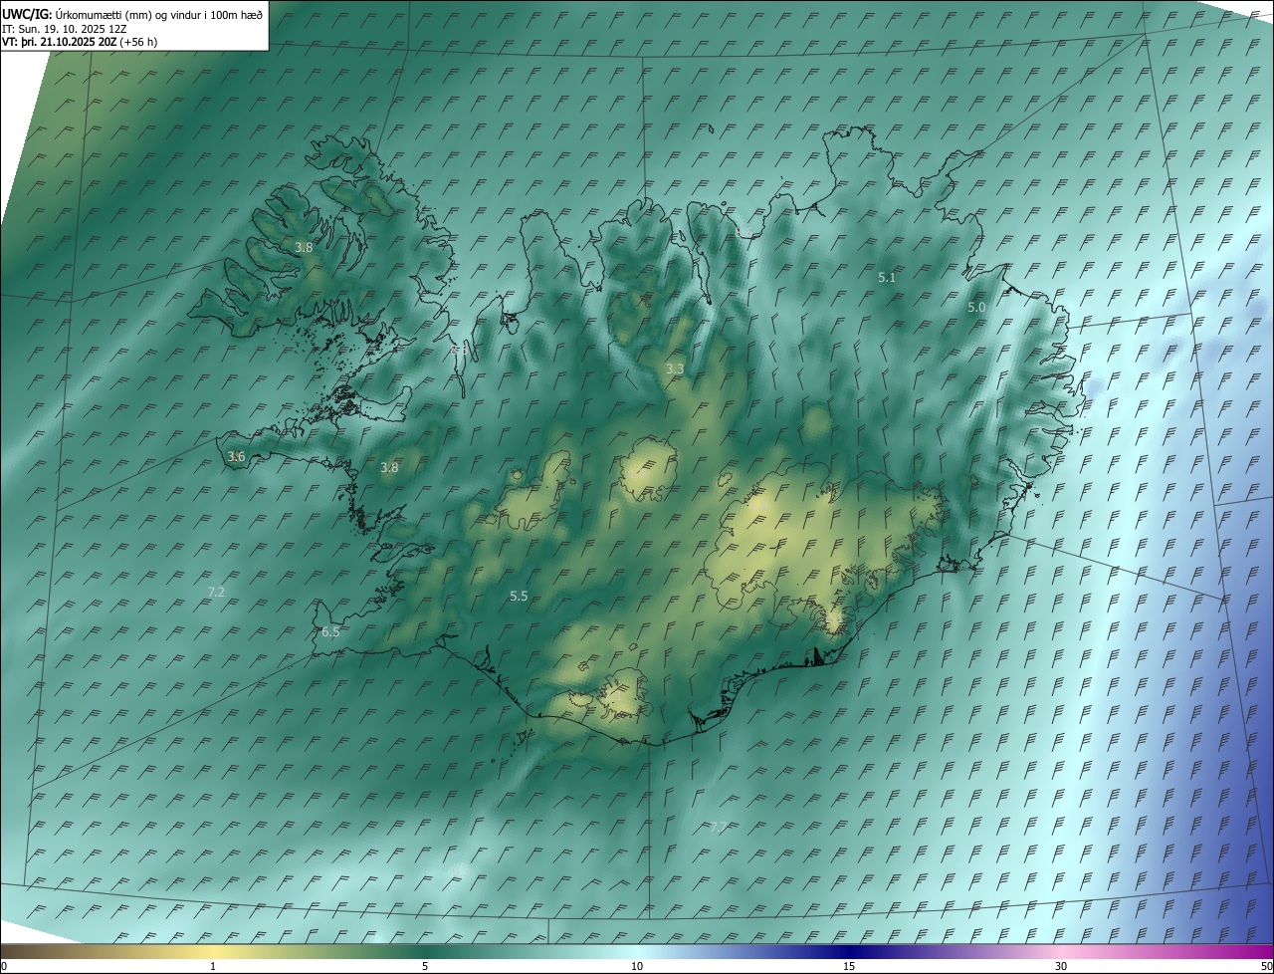Click the valid time "VT: þri. 21.10.2025 20Z (+56 h)"
1274x974 pixels.
(80, 42)
